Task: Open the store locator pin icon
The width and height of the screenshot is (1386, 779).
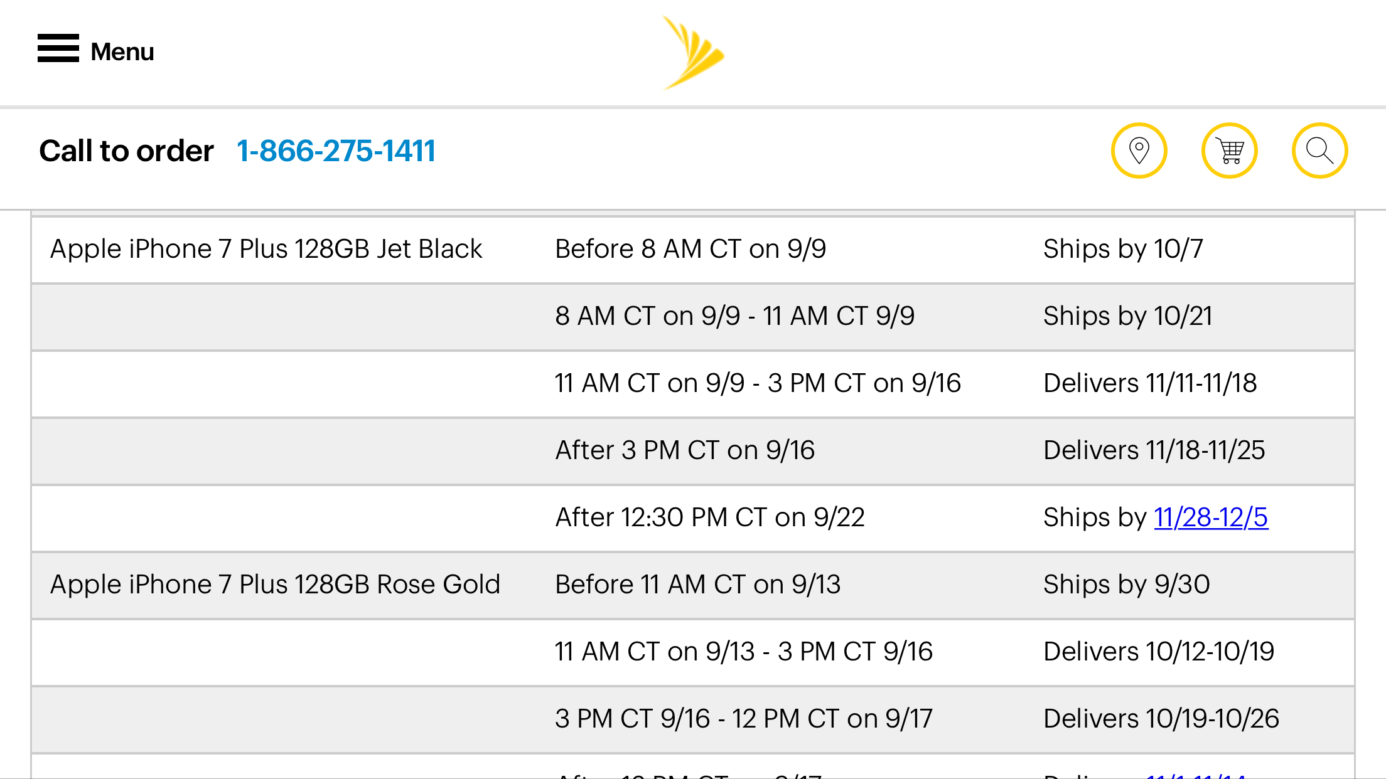Action: (x=1139, y=151)
